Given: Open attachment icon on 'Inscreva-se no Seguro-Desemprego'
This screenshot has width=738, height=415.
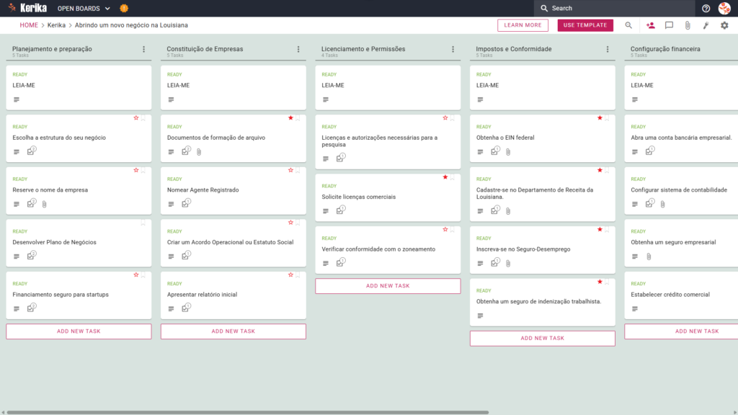Looking at the screenshot, I should [x=508, y=264].
